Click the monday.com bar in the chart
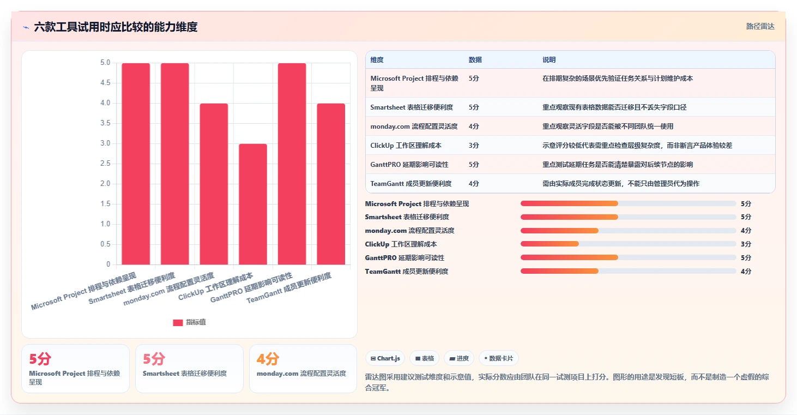797x415 pixels. coord(214,184)
